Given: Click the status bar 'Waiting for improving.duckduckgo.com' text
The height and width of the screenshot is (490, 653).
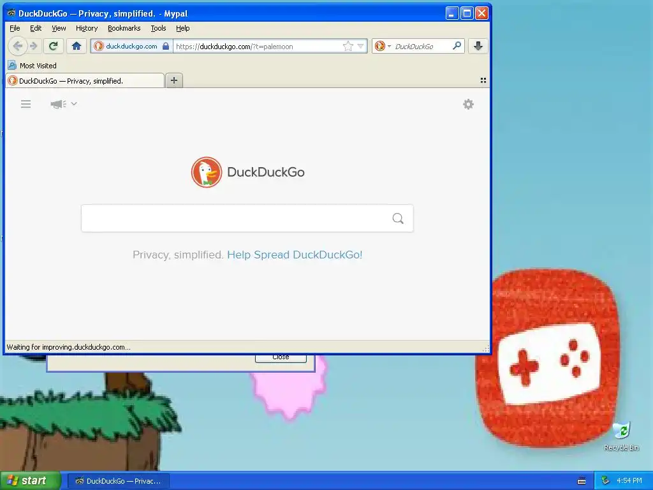Looking at the screenshot, I should point(68,347).
